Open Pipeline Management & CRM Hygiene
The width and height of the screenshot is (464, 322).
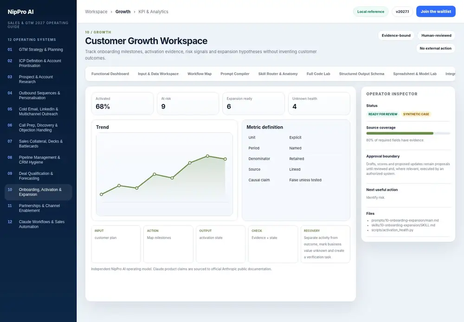[38, 160]
